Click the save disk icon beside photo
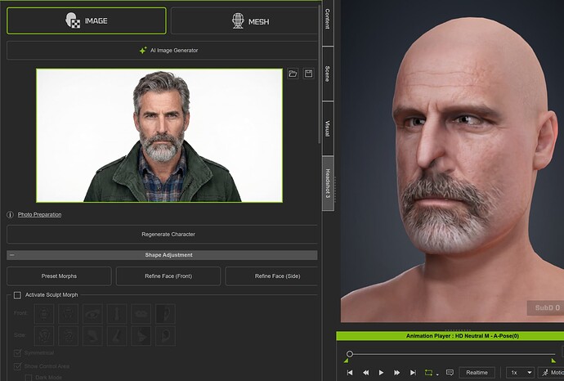The width and height of the screenshot is (564, 381). [x=309, y=74]
